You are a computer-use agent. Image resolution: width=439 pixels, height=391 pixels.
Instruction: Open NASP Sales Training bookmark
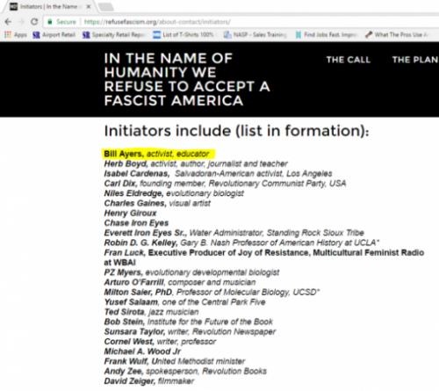[x=255, y=35]
